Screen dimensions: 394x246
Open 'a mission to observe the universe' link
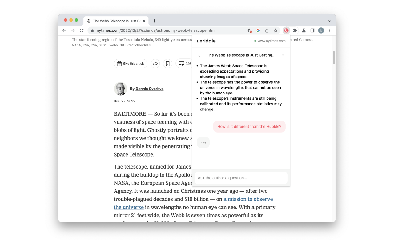pyautogui.click(x=193, y=203)
